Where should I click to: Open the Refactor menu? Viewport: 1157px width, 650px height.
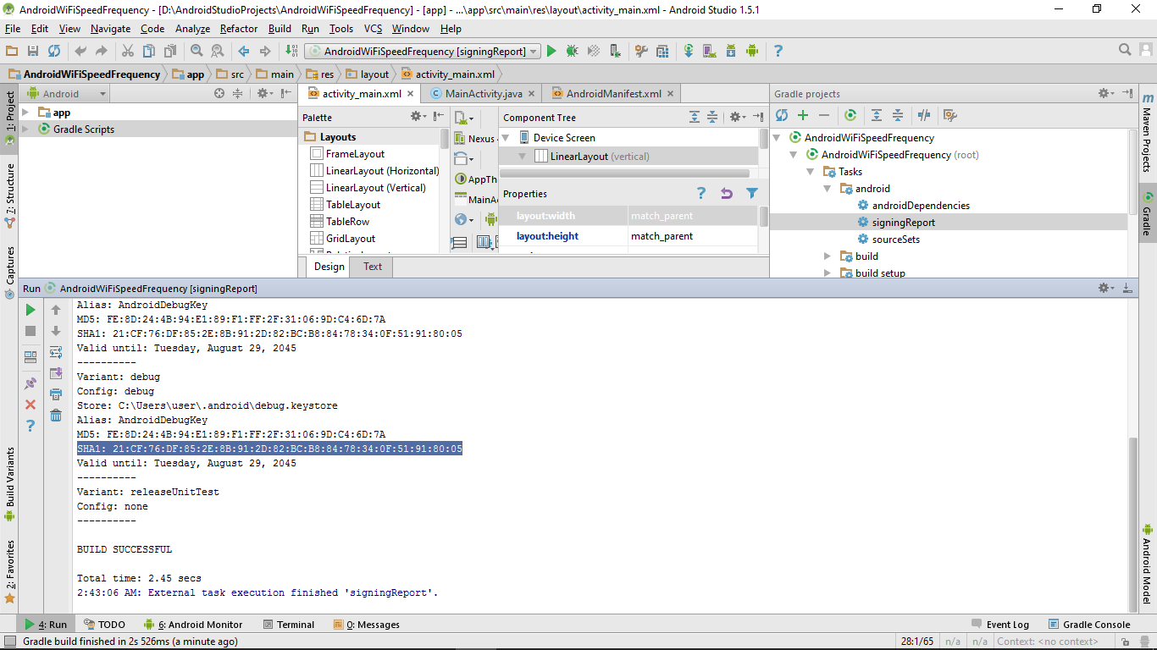click(x=239, y=28)
